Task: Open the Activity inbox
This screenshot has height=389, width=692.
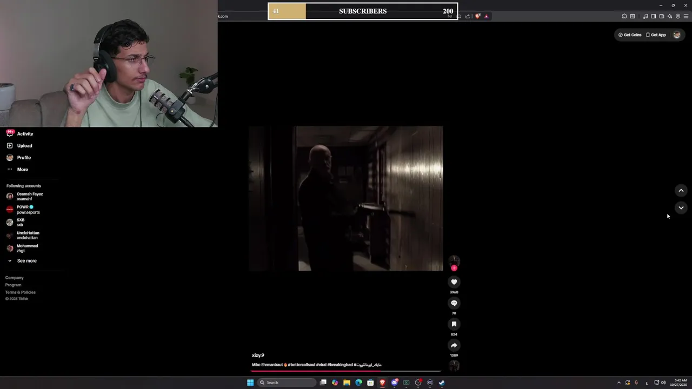Action: (x=20, y=133)
